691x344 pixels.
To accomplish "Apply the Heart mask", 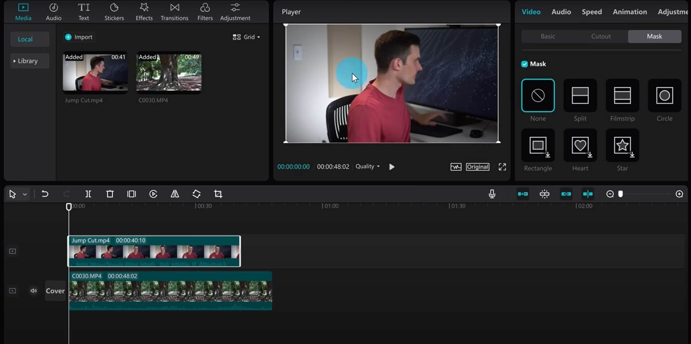I will pos(580,145).
